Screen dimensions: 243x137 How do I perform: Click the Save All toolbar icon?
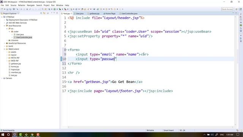pyautogui.click(x=10, y=9)
